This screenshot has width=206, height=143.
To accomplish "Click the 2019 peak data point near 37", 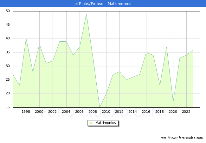I will pos(166,47).
